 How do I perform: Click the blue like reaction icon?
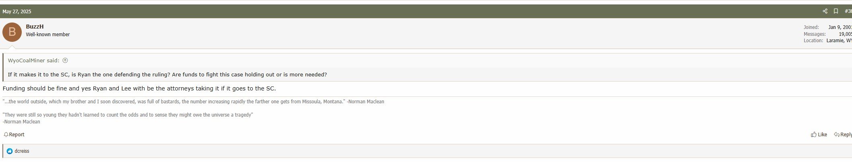(10, 151)
